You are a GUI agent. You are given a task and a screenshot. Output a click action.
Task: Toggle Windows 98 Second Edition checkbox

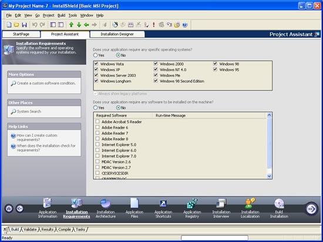pyautogui.click(x=156, y=81)
